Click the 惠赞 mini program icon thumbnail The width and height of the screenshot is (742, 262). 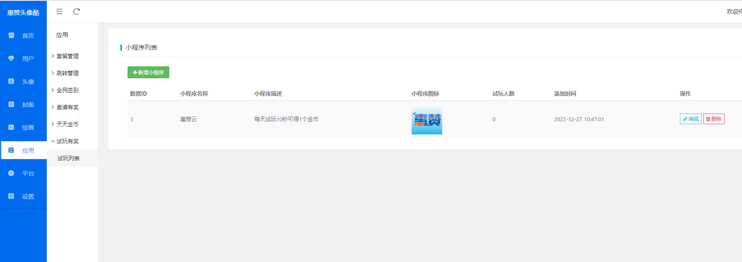click(427, 120)
